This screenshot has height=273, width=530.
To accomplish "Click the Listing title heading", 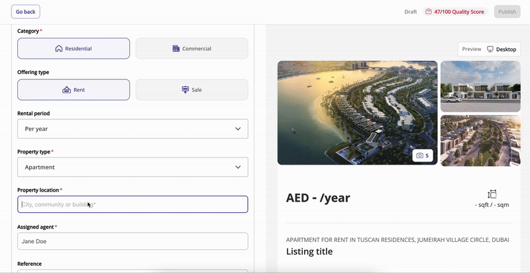I will (309, 251).
